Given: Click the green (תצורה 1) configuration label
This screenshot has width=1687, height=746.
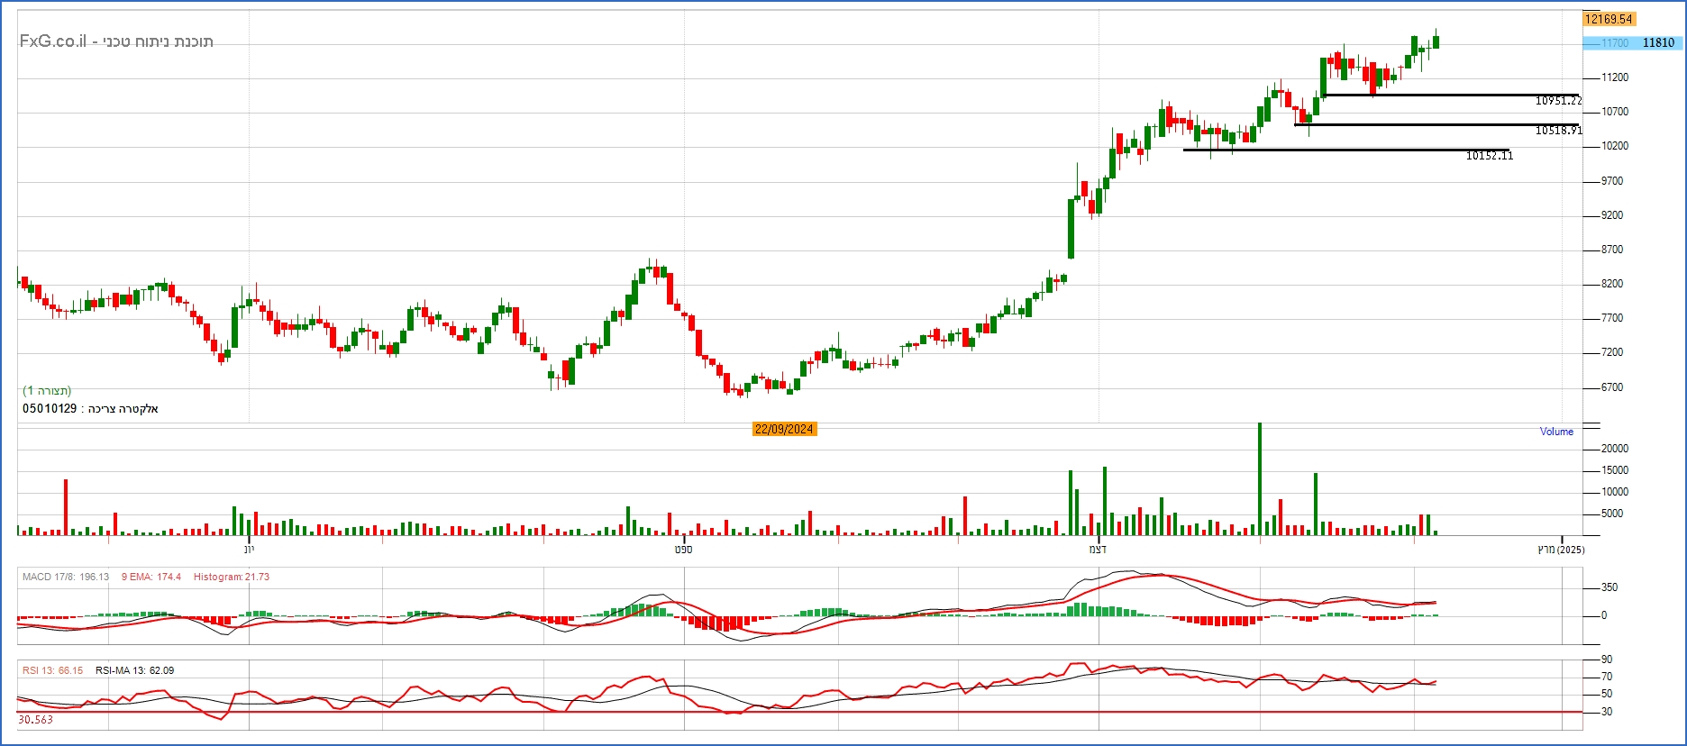Looking at the screenshot, I should [x=47, y=390].
